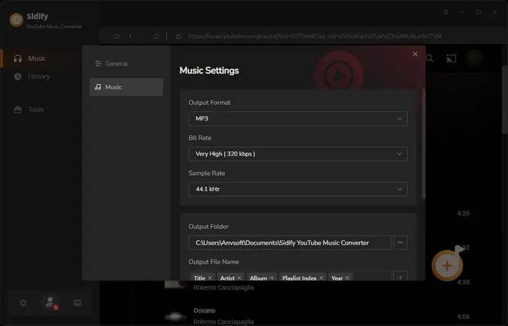The image size is (508, 326).
Task: Open the mail feedback icon
Action: point(77,302)
